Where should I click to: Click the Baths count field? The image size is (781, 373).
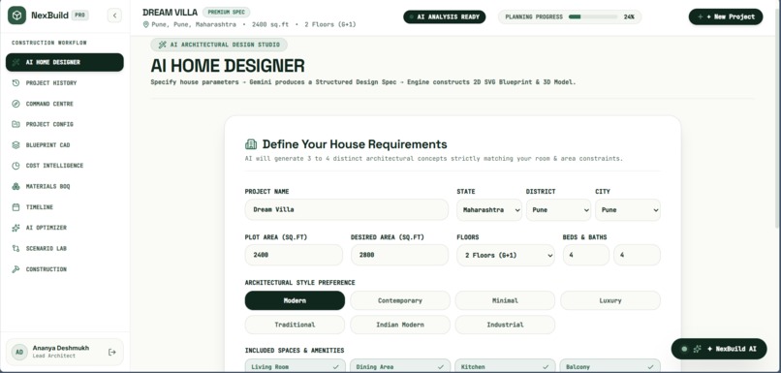point(637,255)
